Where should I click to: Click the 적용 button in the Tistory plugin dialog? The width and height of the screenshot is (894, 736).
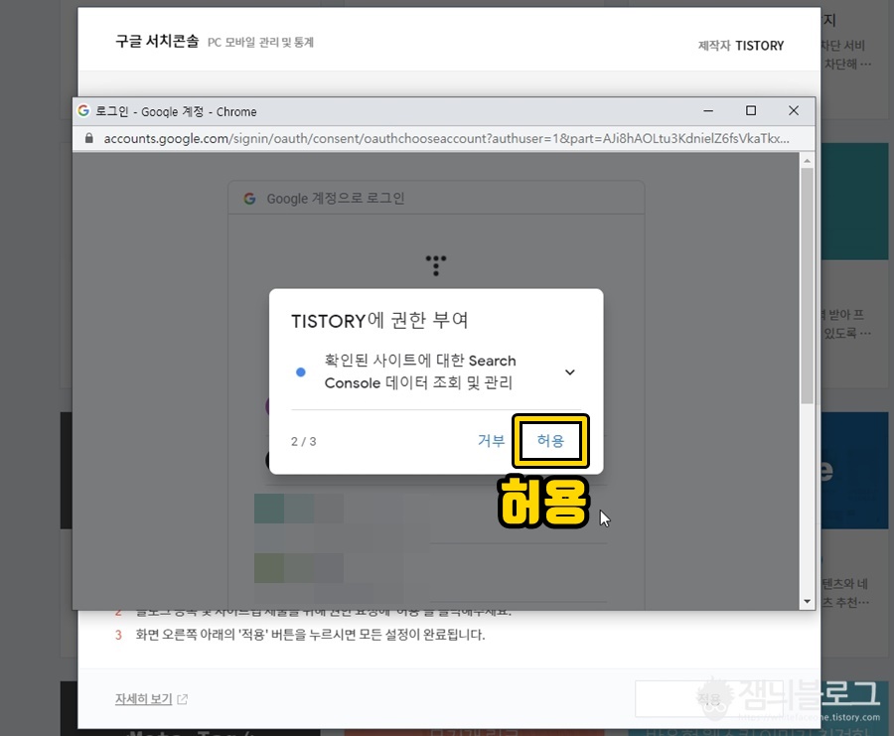click(x=710, y=699)
